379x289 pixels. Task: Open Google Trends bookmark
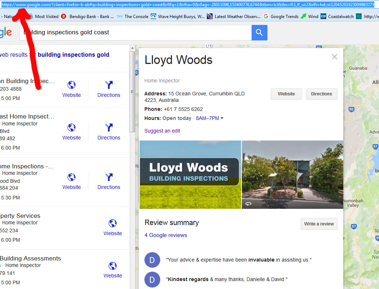[x=281, y=17]
